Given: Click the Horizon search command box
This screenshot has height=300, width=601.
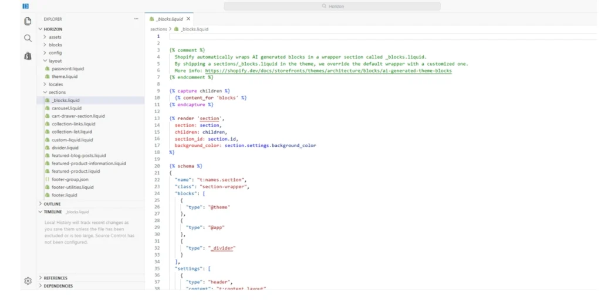Looking at the screenshot, I should pos(332,6).
